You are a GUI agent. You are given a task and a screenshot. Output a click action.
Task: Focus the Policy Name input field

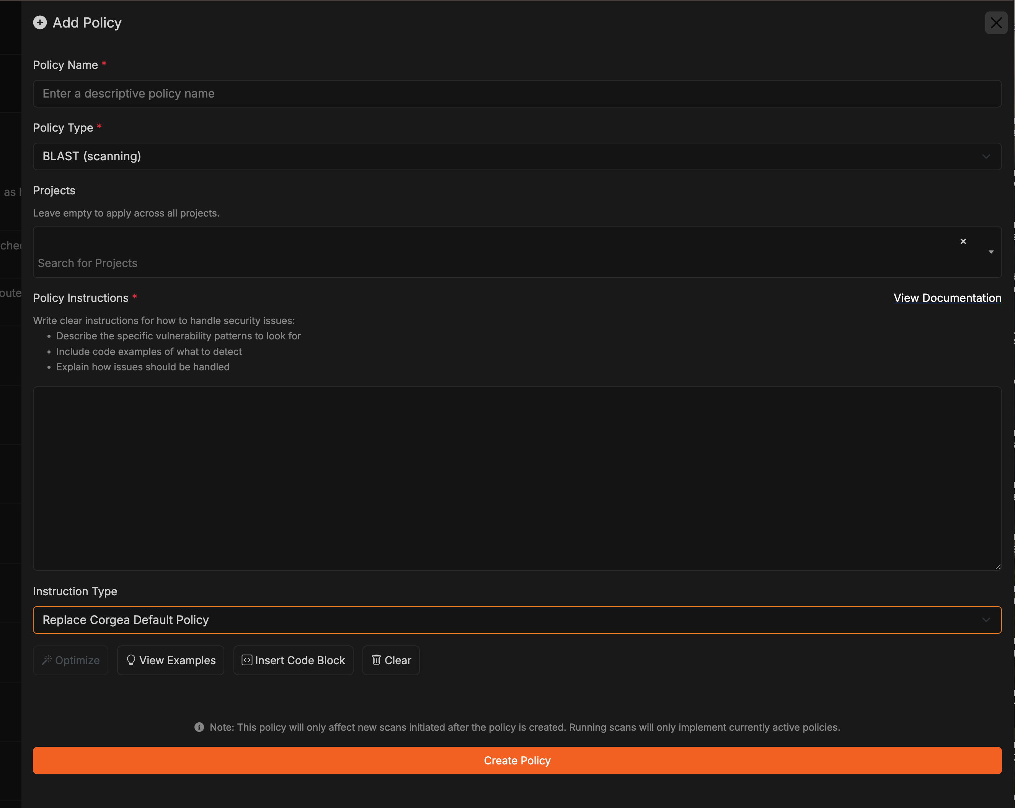click(516, 94)
